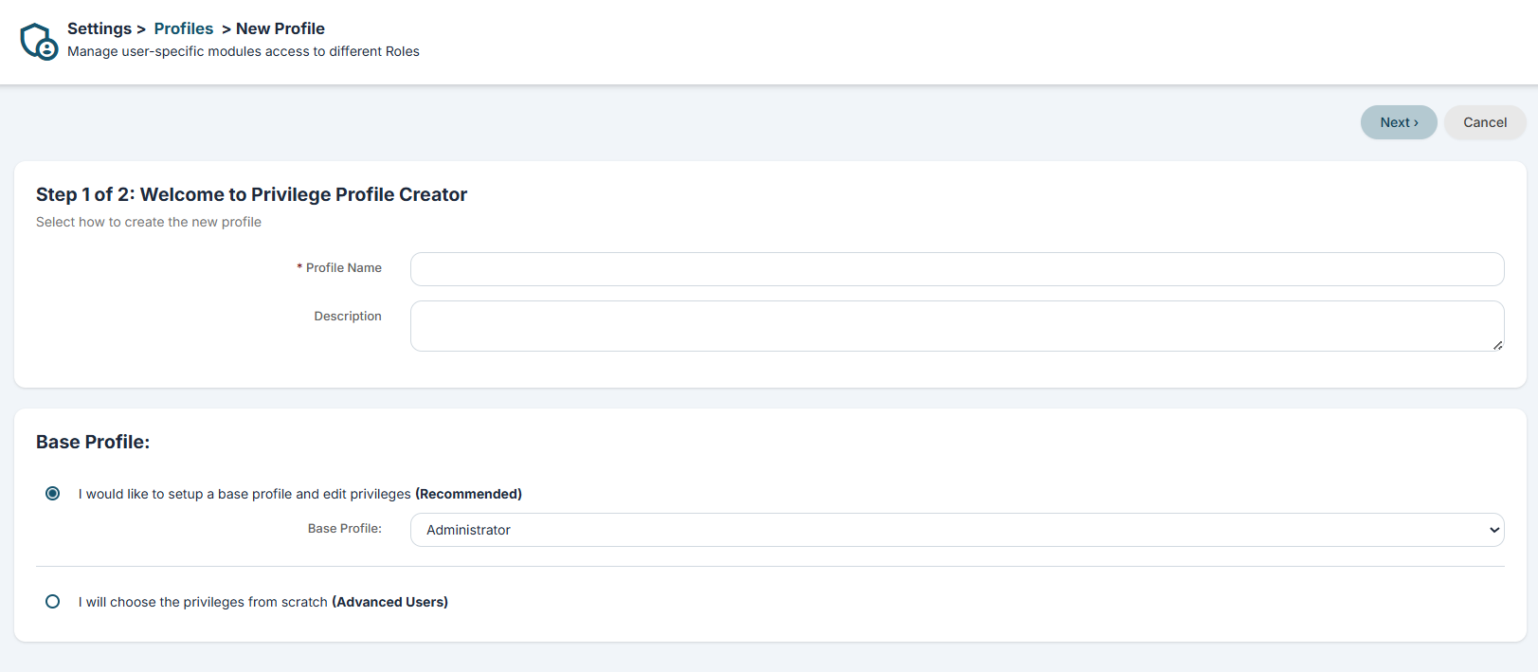Cancel the new profile creation
Image resolution: width=1538 pixels, height=672 pixels.
click(1485, 122)
